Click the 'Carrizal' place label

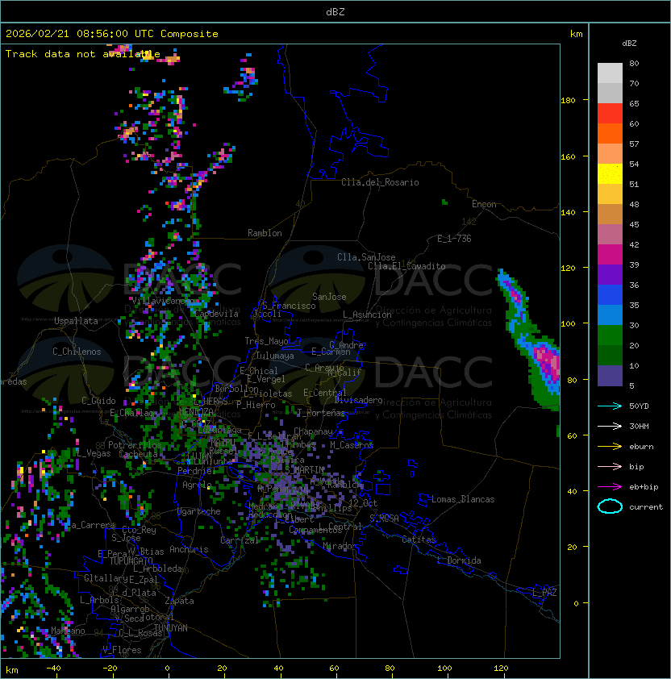coord(240,540)
